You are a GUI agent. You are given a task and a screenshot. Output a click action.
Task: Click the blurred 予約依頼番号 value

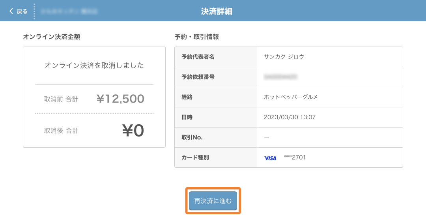[x=280, y=77]
